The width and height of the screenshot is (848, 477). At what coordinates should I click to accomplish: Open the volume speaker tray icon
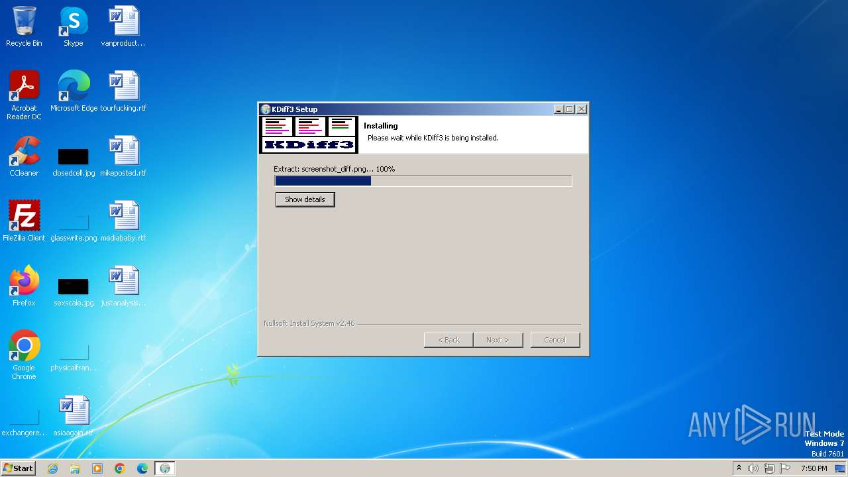[x=753, y=468]
